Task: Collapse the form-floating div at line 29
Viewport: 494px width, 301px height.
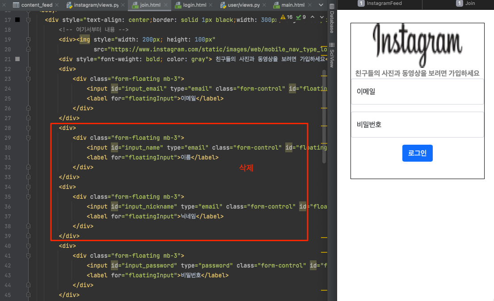Action: click(x=28, y=138)
